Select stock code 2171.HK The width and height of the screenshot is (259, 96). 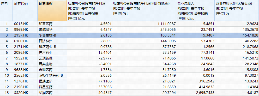pyautogui.click(x=21, y=47)
